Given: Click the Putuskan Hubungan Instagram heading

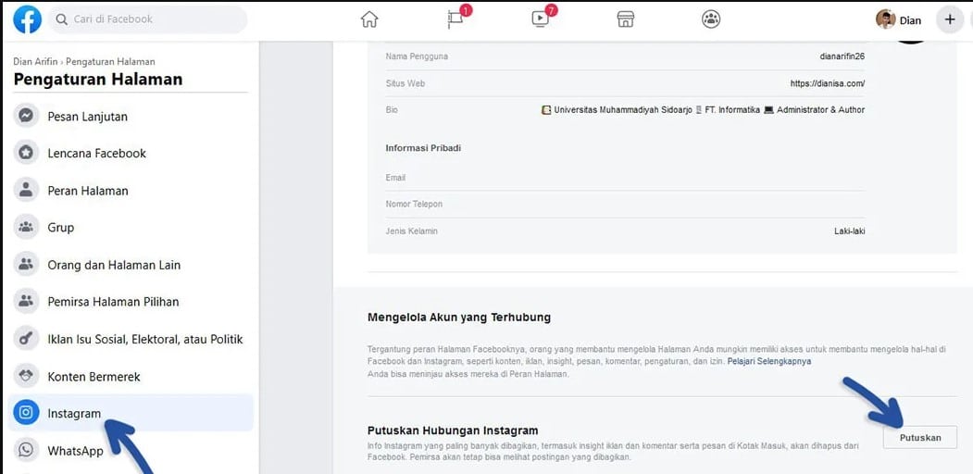Looking at the screenshot, I should pos(453,430).
